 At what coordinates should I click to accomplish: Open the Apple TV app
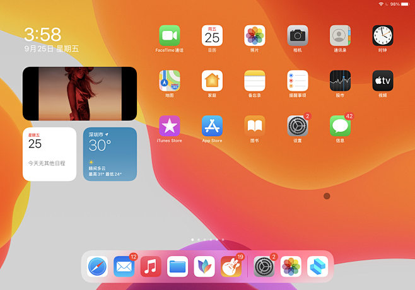[383, 81]
